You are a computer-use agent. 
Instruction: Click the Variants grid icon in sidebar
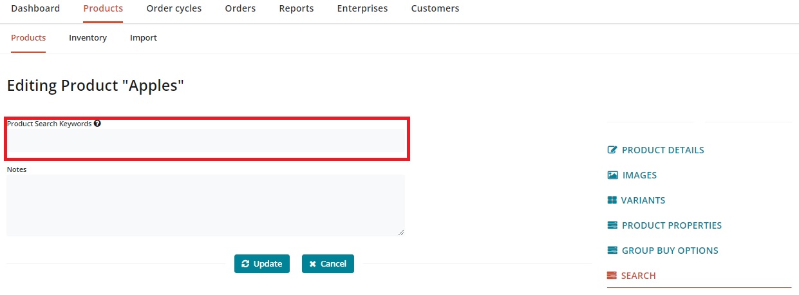point(612,200)
